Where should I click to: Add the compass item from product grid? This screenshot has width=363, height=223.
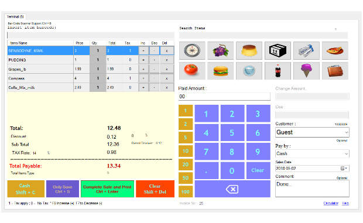coord(192,51)
